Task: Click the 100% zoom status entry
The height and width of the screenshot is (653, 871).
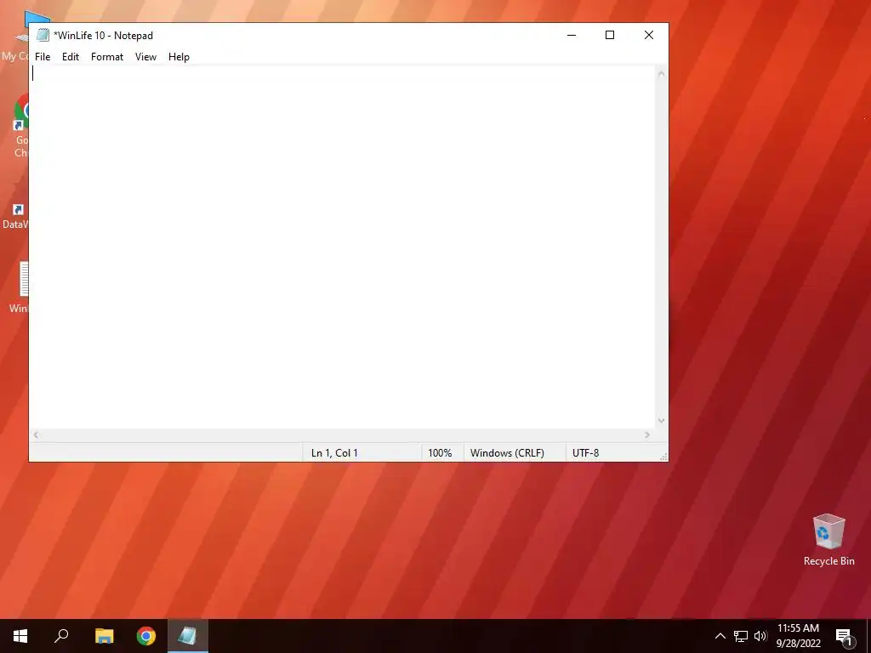Action: pos(440,453)
